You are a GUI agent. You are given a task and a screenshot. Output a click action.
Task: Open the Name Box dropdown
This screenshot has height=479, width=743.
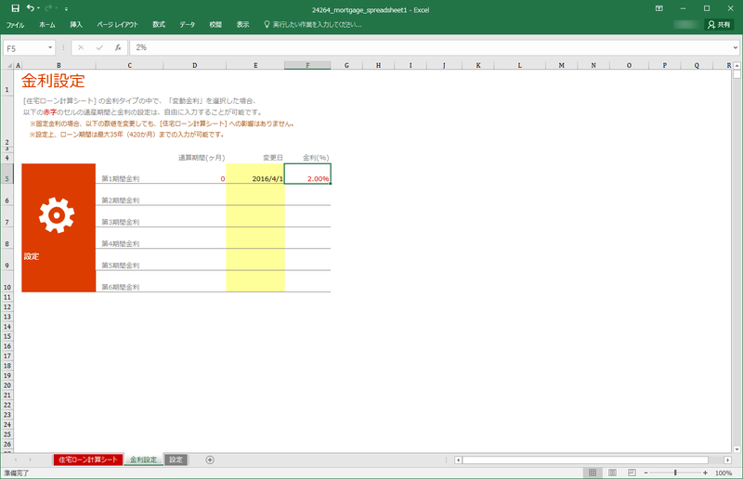tap(50, 47)
